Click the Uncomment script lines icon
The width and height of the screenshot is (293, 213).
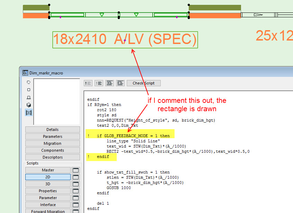click(x=99, y=83)
